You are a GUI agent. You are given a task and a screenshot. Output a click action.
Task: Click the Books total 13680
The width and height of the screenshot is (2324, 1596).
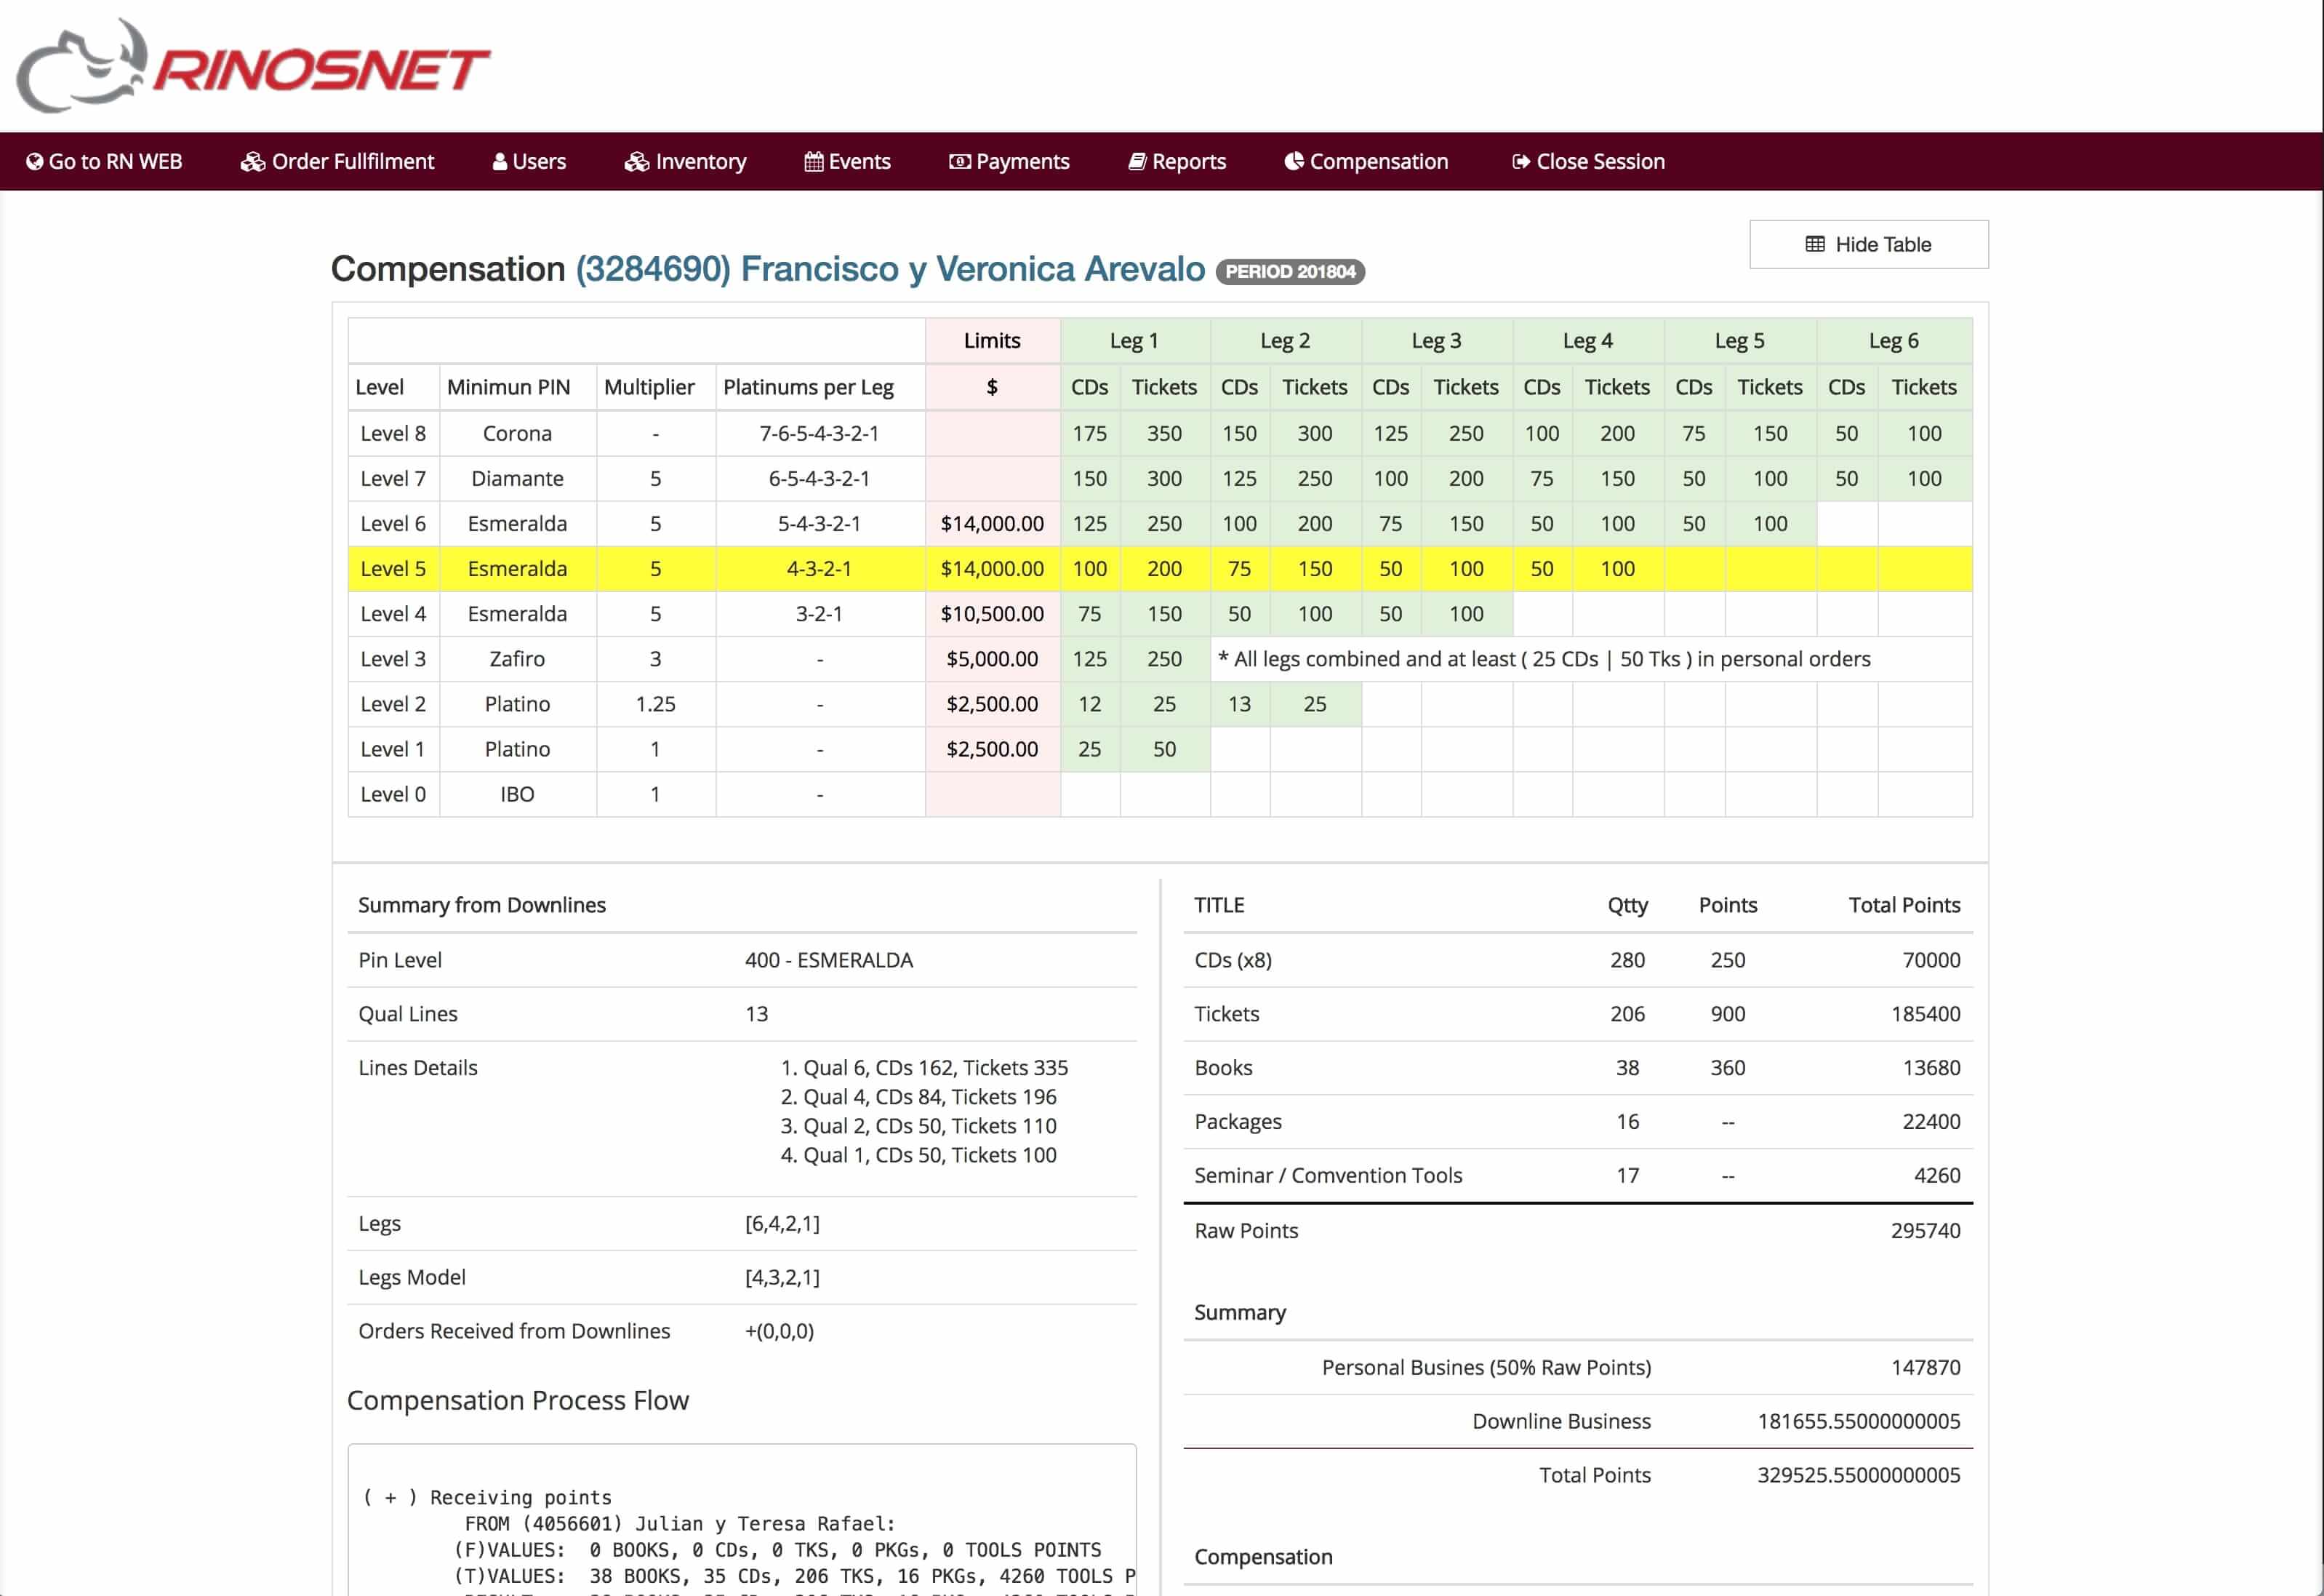tap(1931, 1068)
